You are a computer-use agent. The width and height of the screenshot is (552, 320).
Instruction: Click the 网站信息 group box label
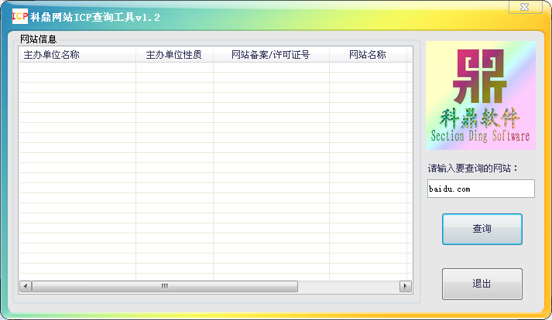pos(39,39)
